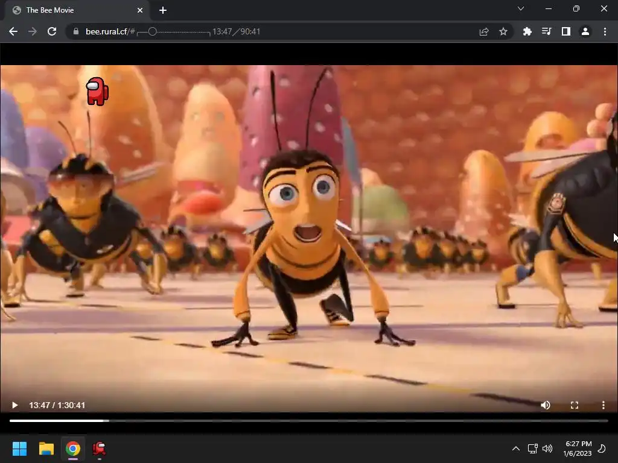Launch File Explorer from taskbar
This screenshot has width=618, height=463.
[46, 449]
